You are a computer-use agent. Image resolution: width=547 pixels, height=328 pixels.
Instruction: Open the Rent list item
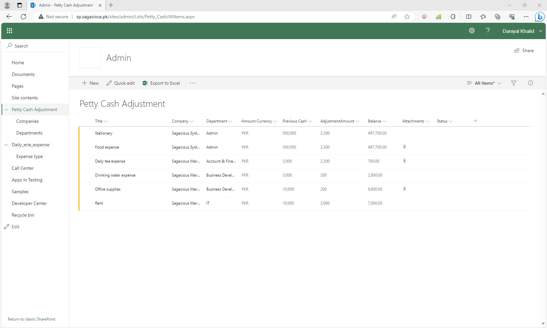(x=99, y=203)
